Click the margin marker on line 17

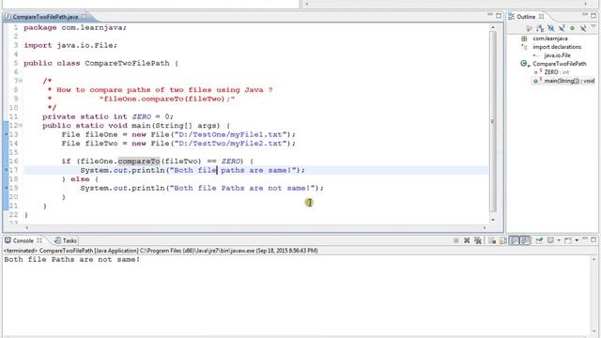[x=7, y=170]
